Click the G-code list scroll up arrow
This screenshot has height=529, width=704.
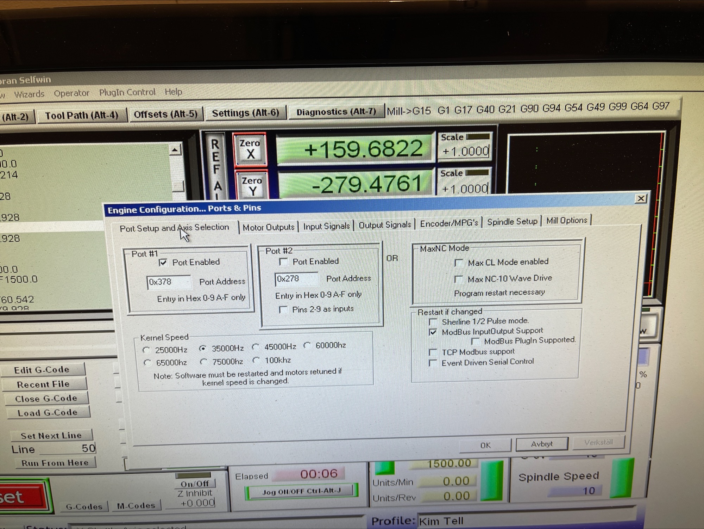[x=175, y=150]
